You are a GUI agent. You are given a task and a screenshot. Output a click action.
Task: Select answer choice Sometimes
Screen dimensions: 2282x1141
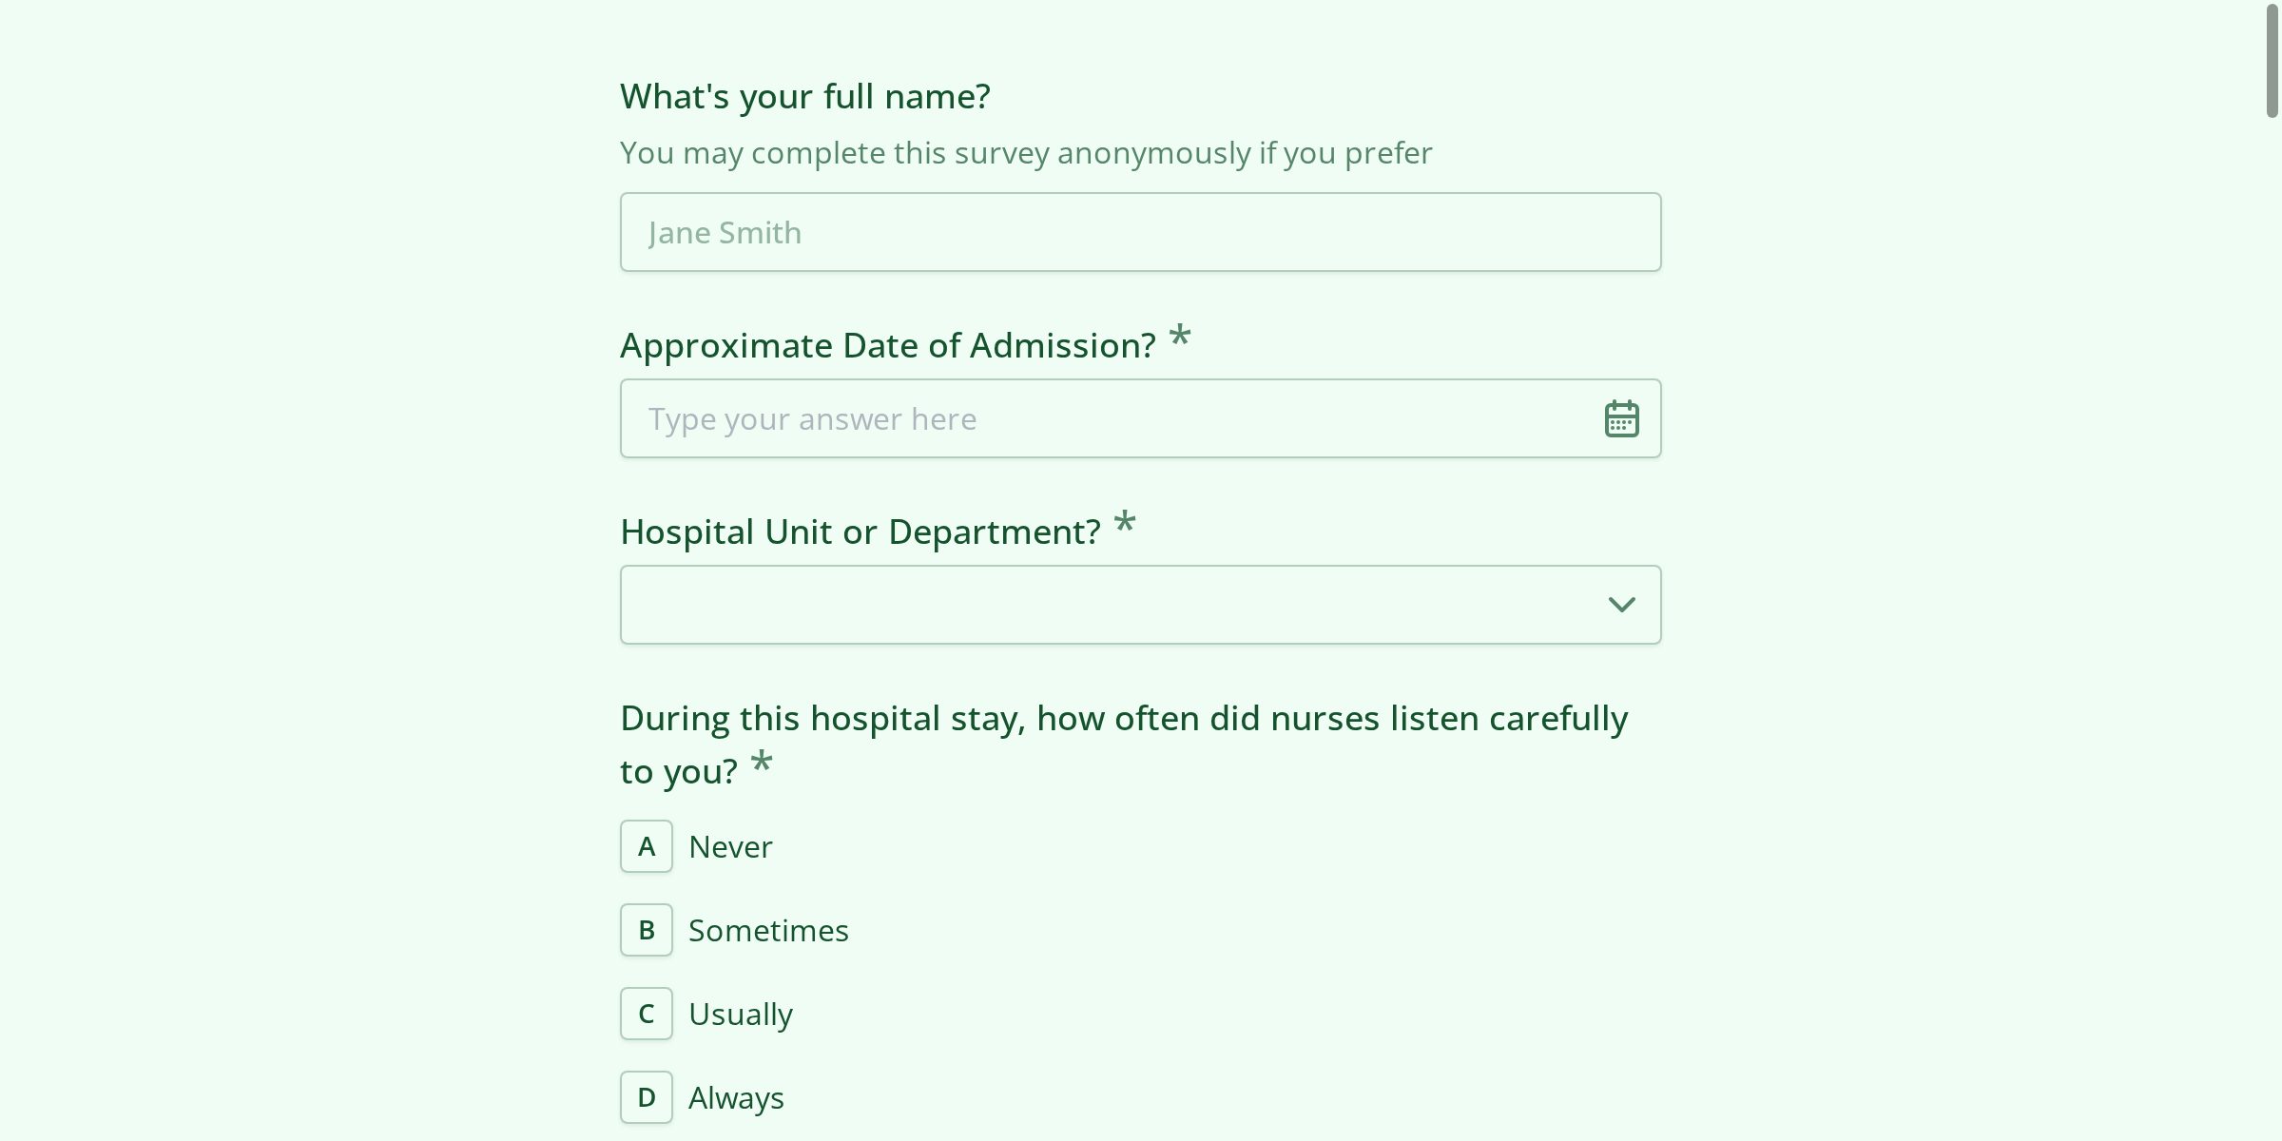coord(768,930)
